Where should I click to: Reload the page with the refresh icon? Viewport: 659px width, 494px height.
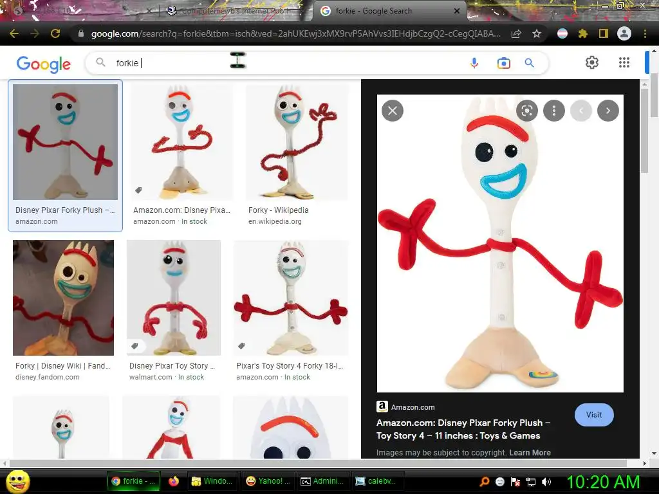55,33
